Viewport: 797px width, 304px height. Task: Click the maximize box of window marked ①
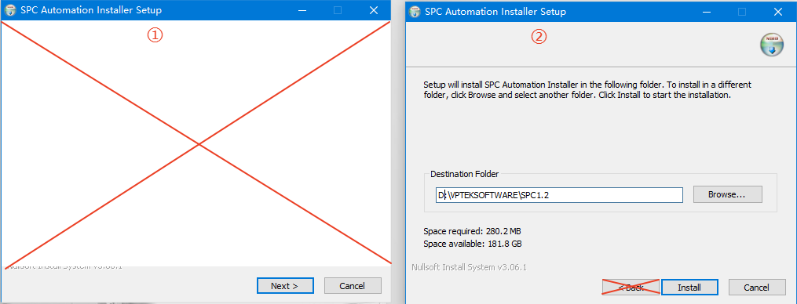(x=338, y=10)
